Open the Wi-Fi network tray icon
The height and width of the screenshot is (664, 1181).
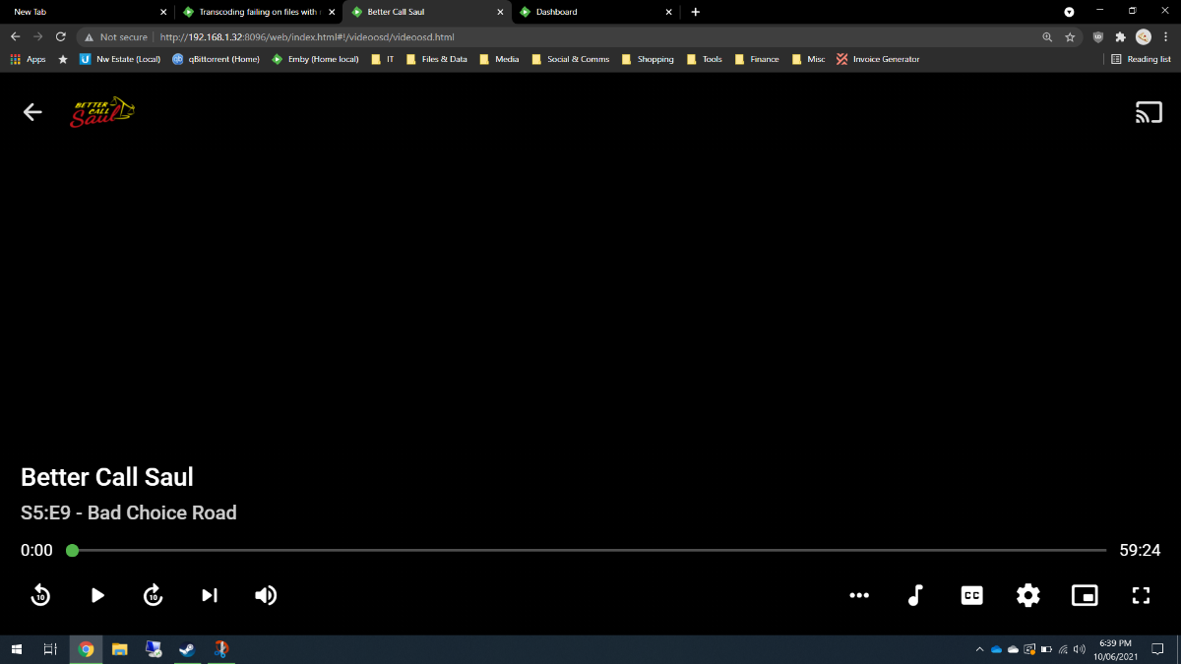(1064, 649)
